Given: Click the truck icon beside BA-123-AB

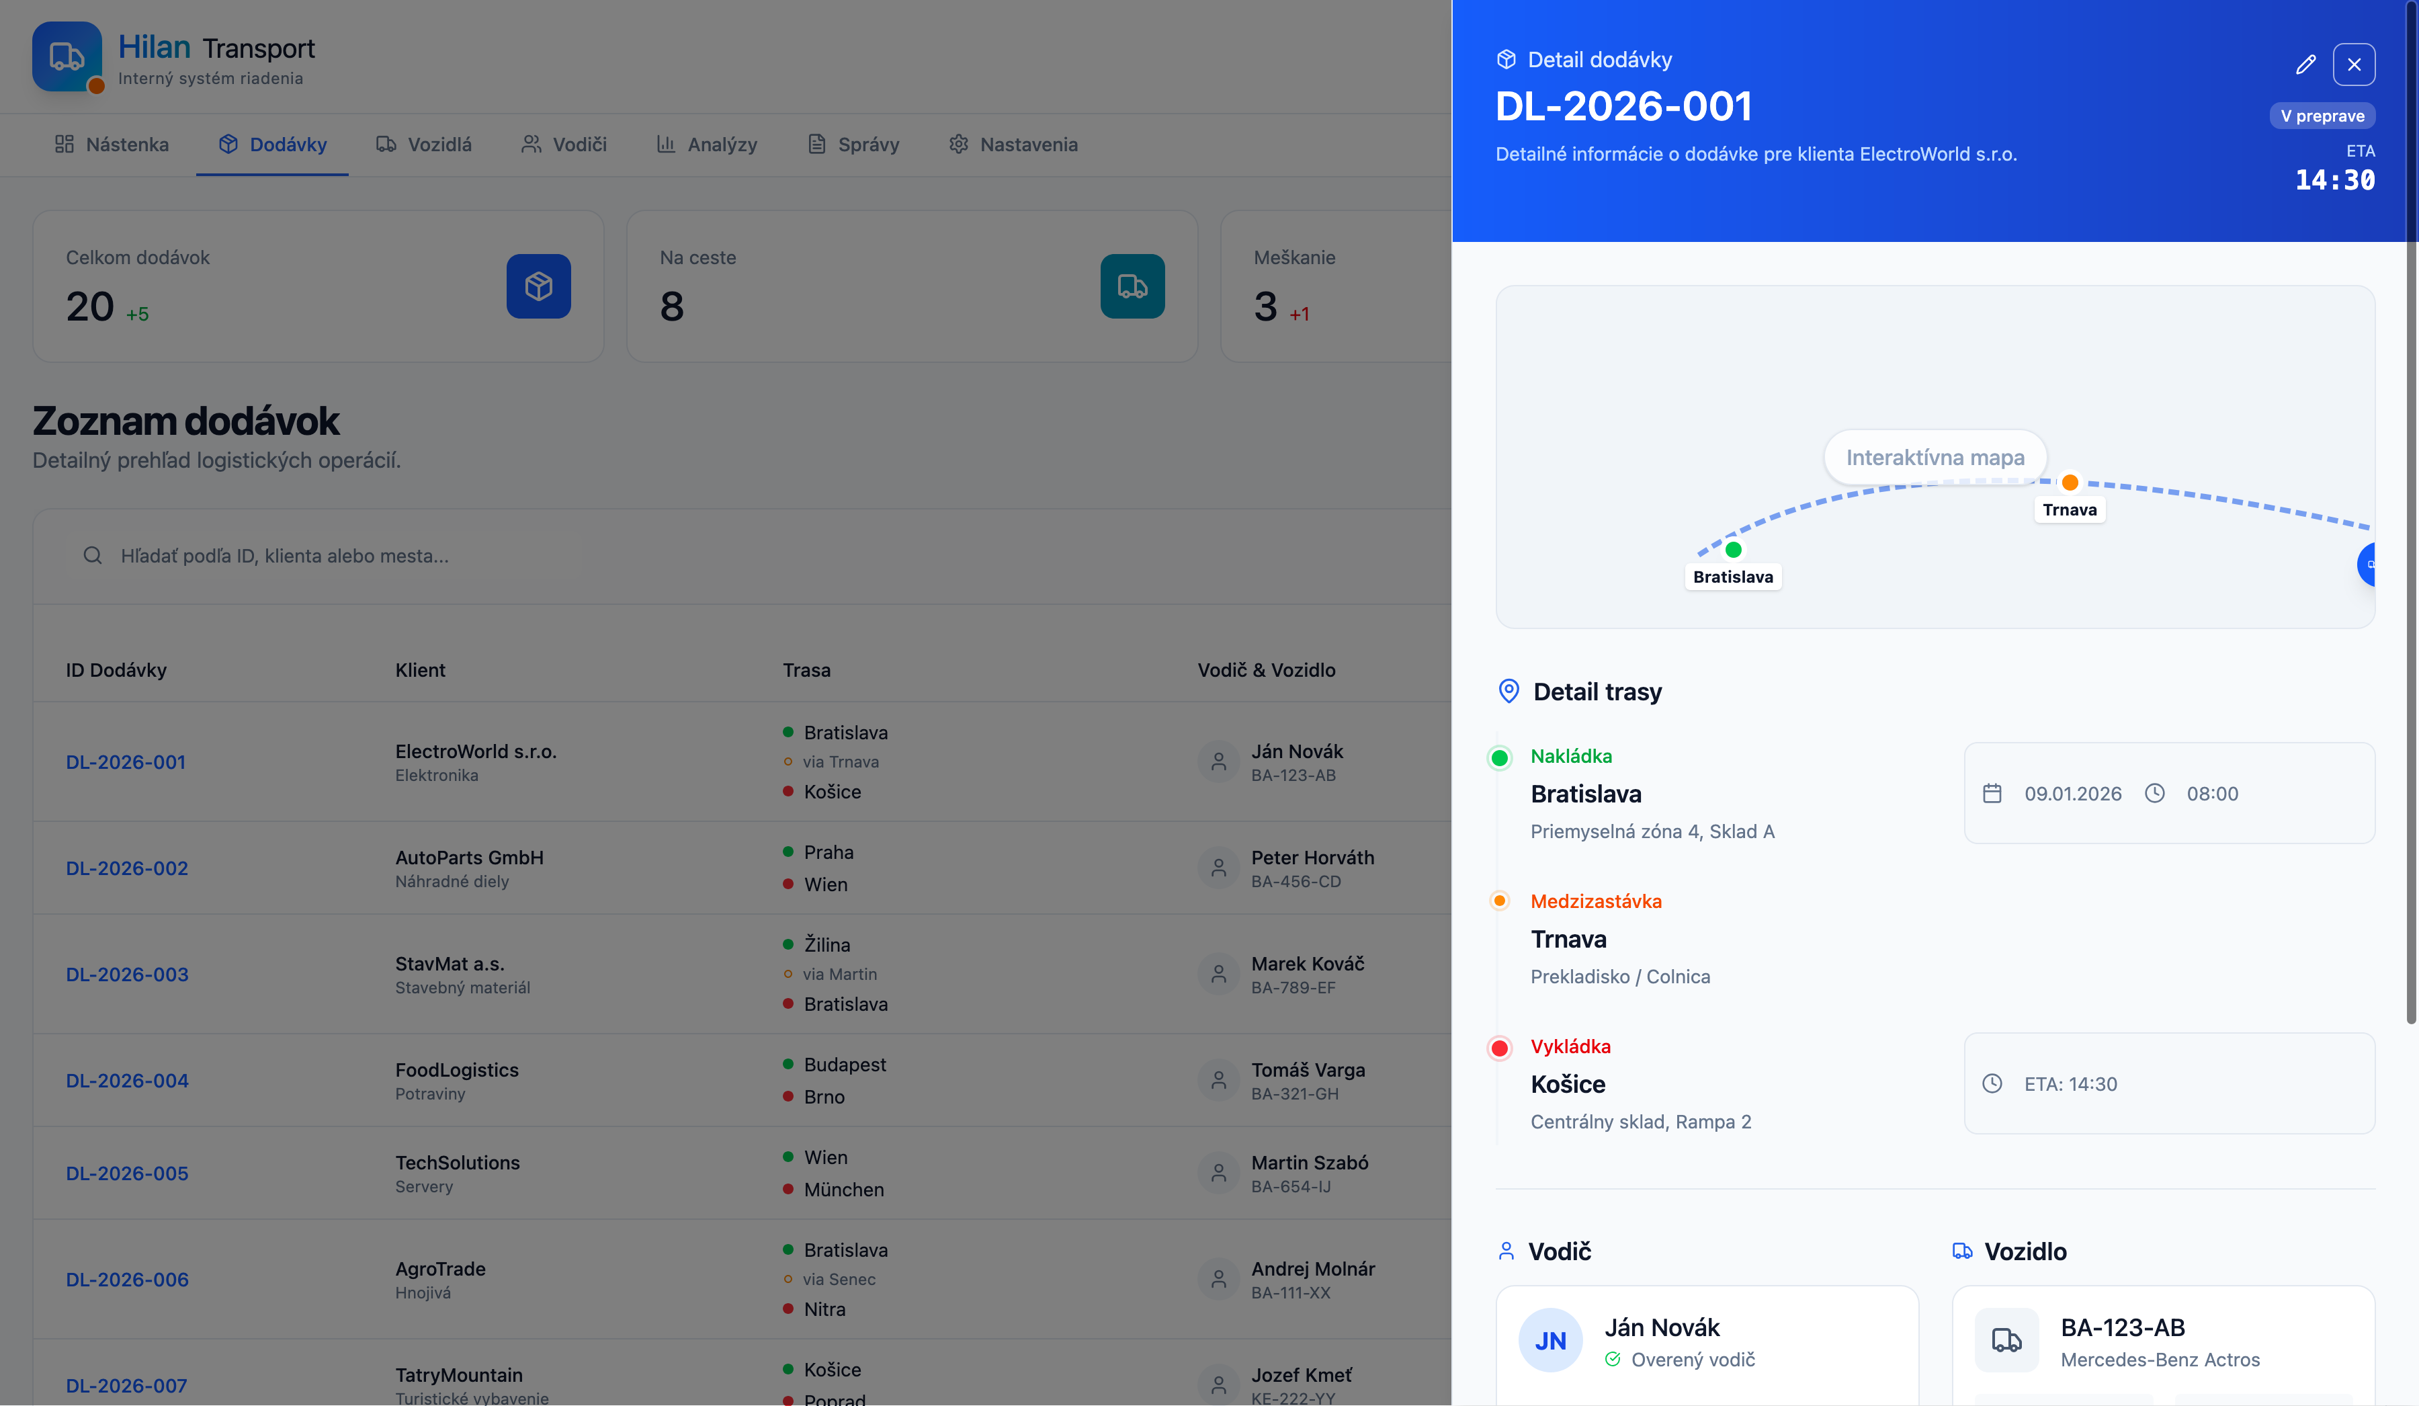Looking at the screenshot, I should (x=2006, y=1339).
